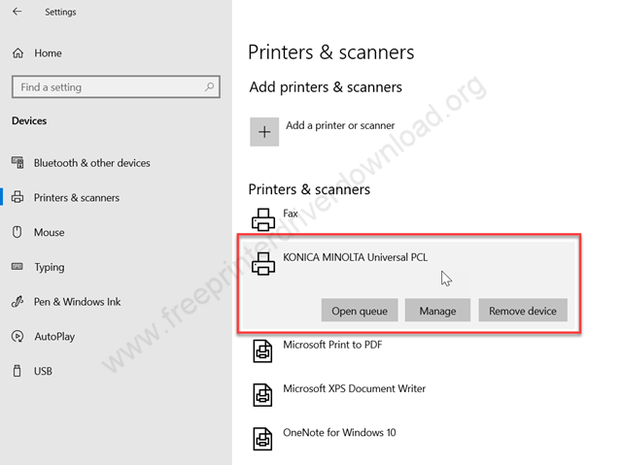Select OneNote for Windows 10 name

[339, 432]
